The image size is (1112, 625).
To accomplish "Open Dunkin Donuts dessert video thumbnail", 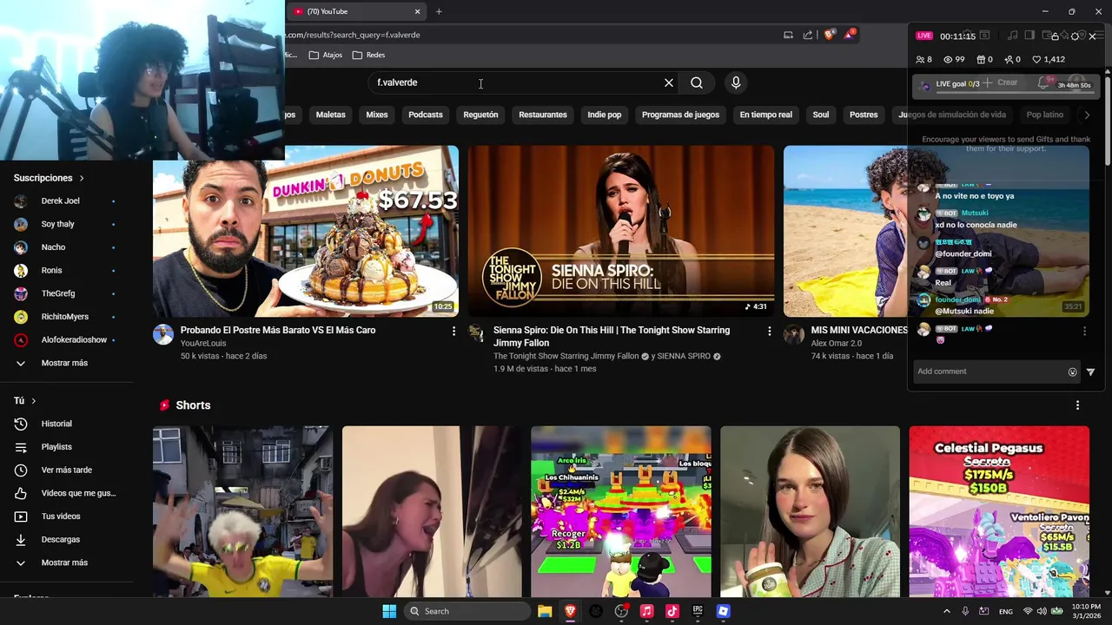I will pyautogui.click(x=306, y=231).
